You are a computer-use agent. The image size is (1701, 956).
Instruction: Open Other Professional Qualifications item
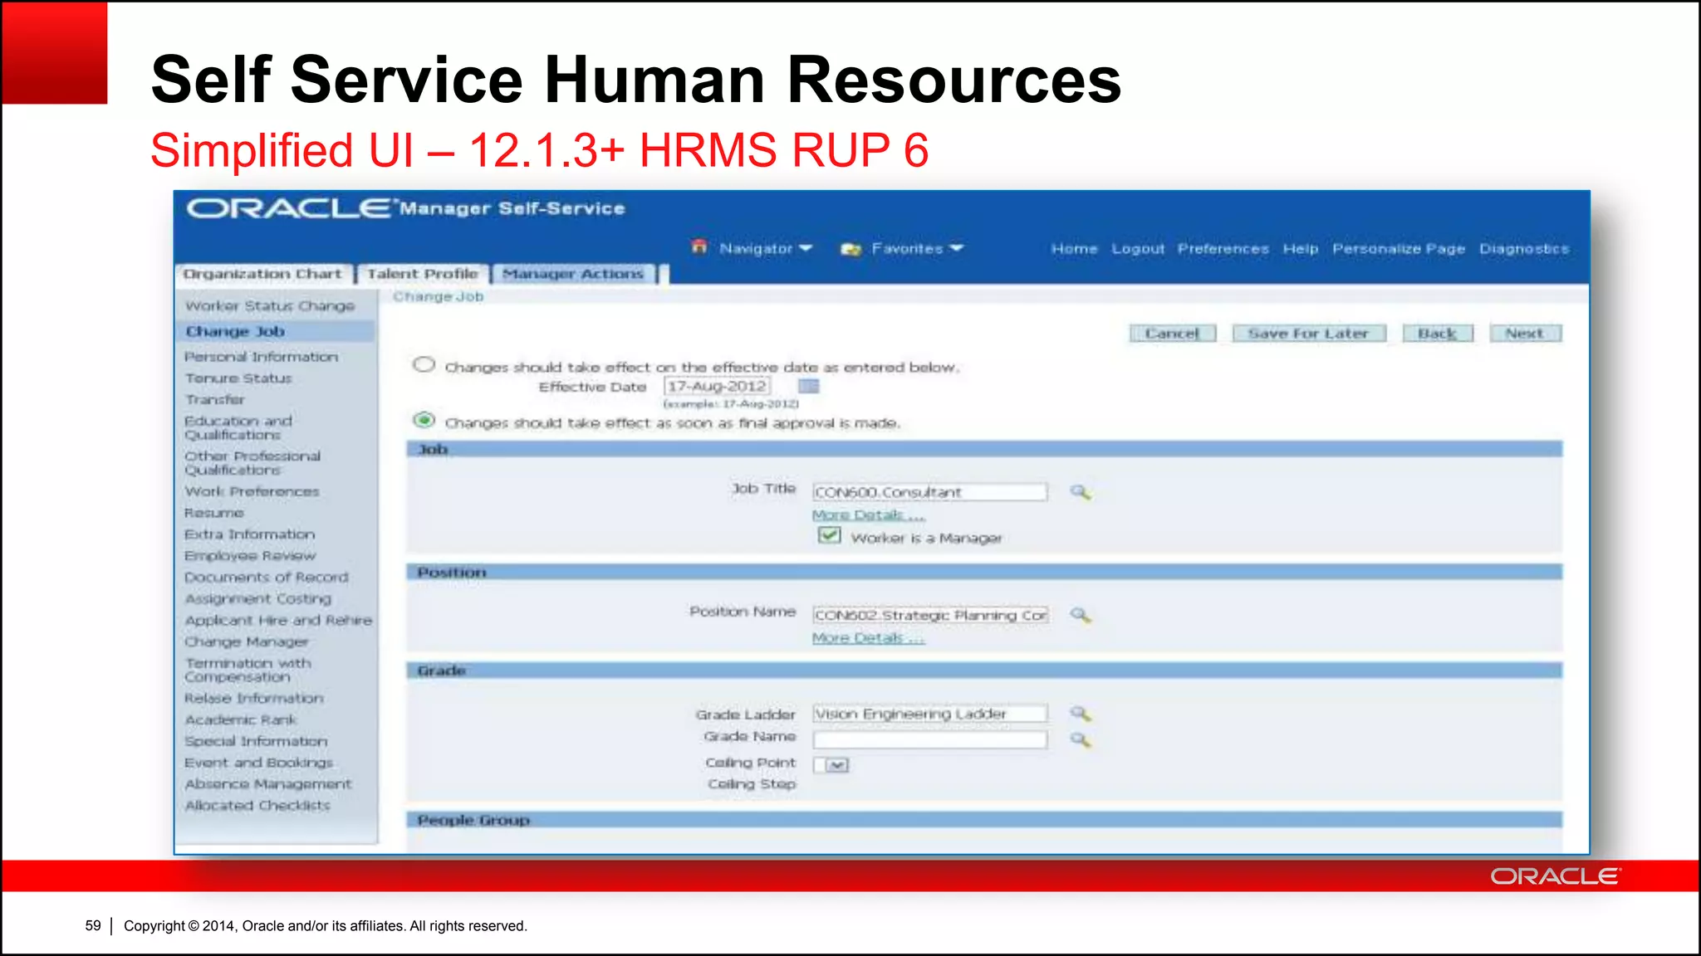tap(252, 463)
